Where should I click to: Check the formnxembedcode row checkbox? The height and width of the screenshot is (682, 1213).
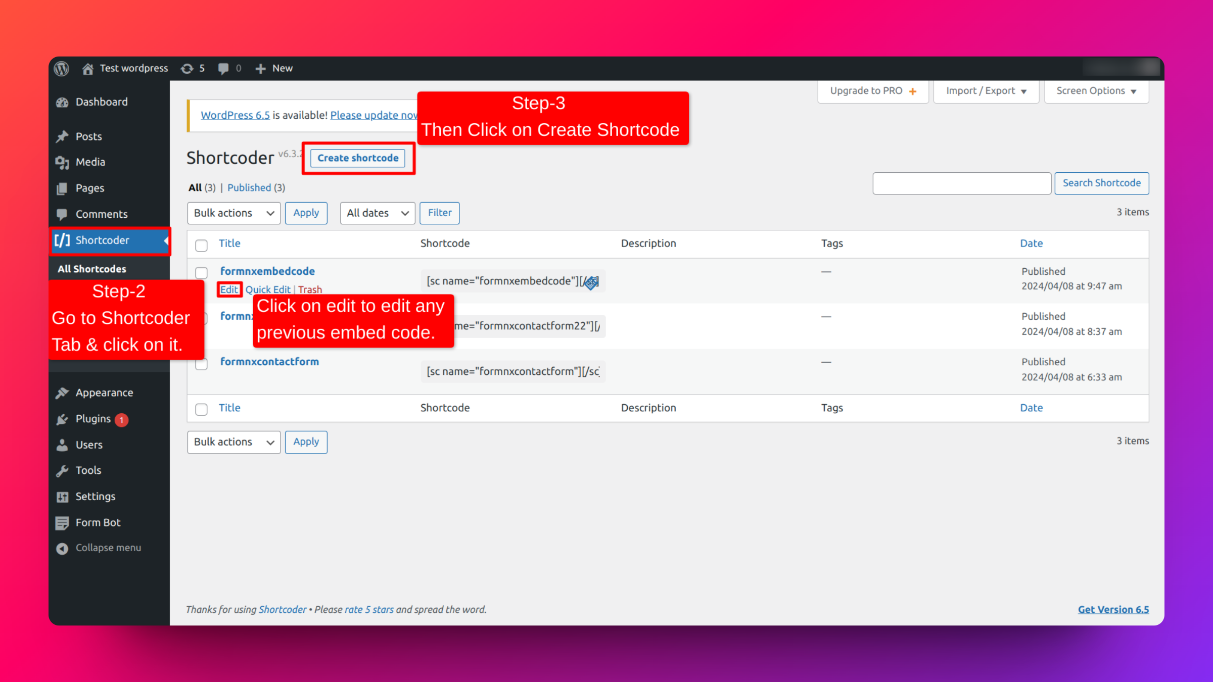(201, 273)
